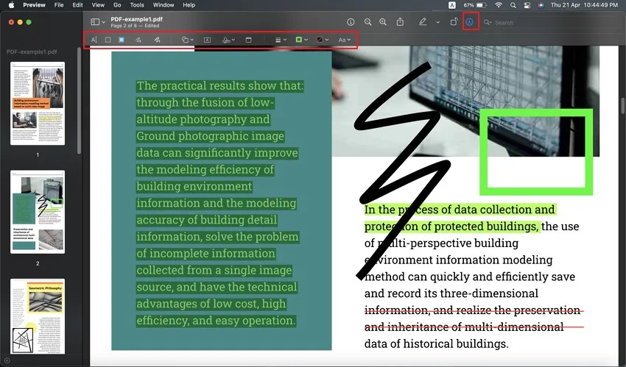This screenshot has width=626, height=367.
Task: Zoom in on the document
Action: tap(383, 22)
